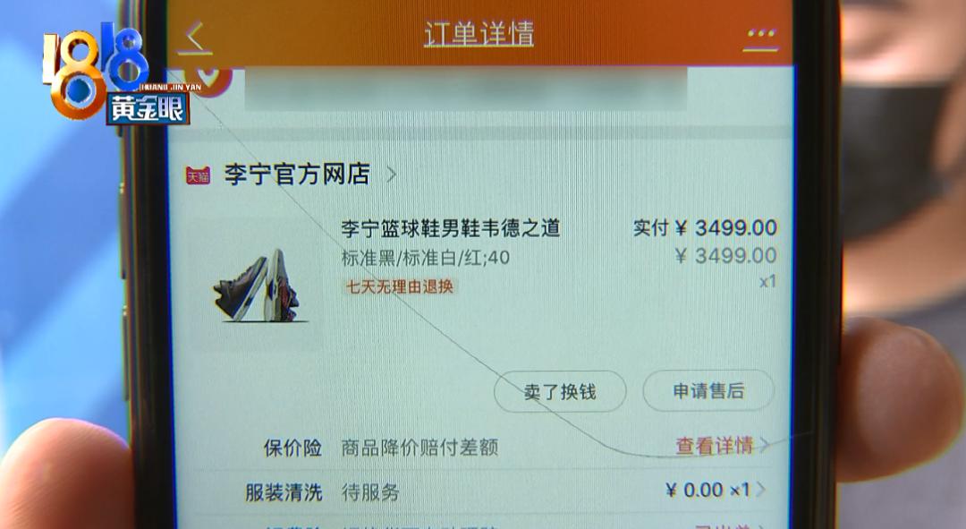Tap the 标准黑/标准白/红;40 variant text
This screenshot has height=529, width=966.
[x=426, y=258]
